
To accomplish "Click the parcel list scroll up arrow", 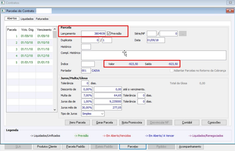I will pos(55,29).
